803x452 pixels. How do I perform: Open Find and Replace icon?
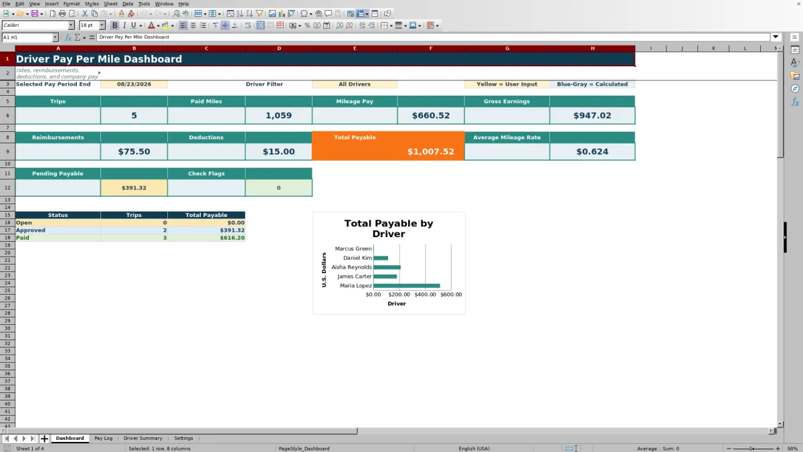tap(176, 13)
